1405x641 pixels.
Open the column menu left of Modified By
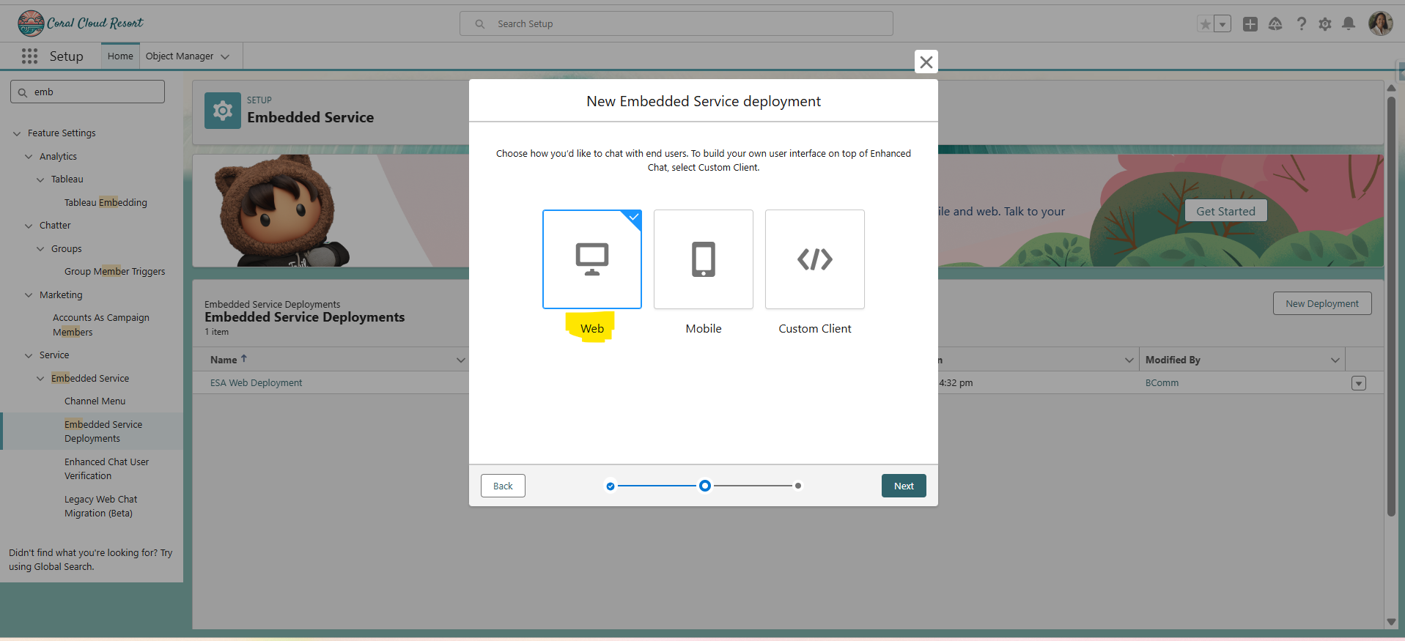[1129, 360]
